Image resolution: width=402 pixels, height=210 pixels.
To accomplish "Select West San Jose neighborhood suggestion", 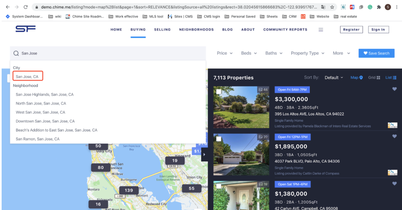I will tap(40, 112).
